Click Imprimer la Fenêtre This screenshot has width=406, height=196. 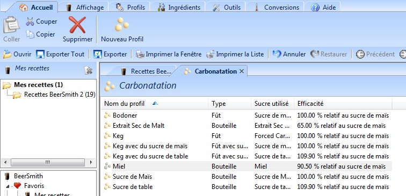pyautogui.click(x=169, y=54)
